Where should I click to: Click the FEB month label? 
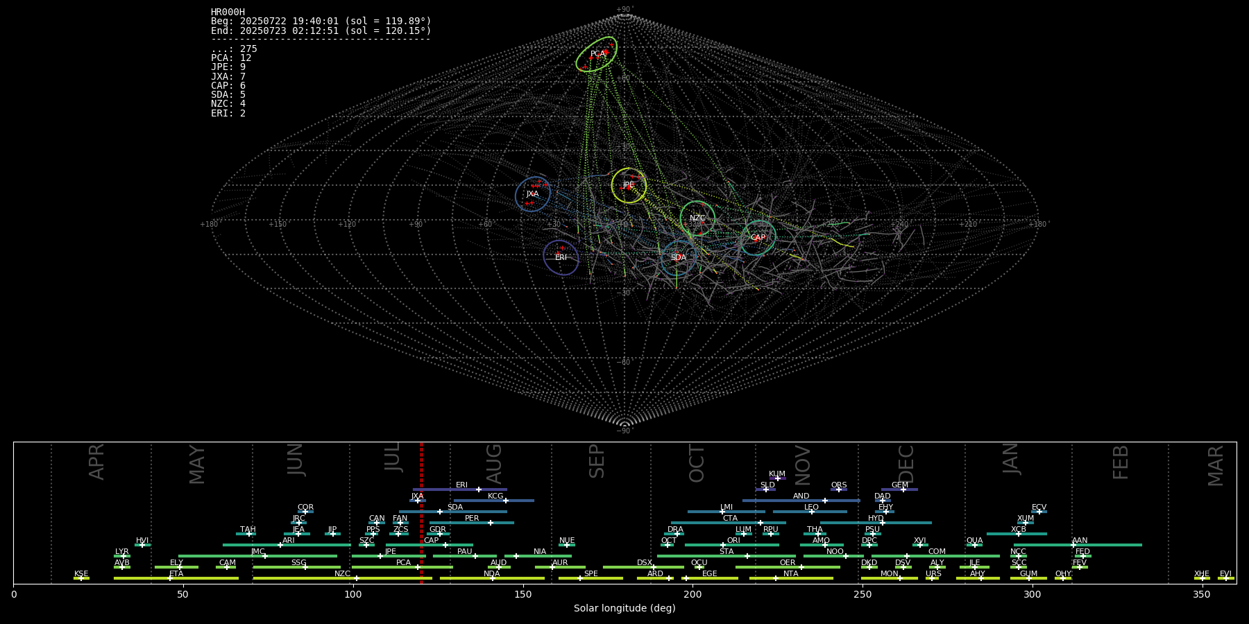click(1121, 462)
